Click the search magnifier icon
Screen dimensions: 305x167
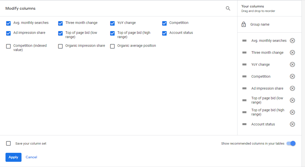point(228,8)
